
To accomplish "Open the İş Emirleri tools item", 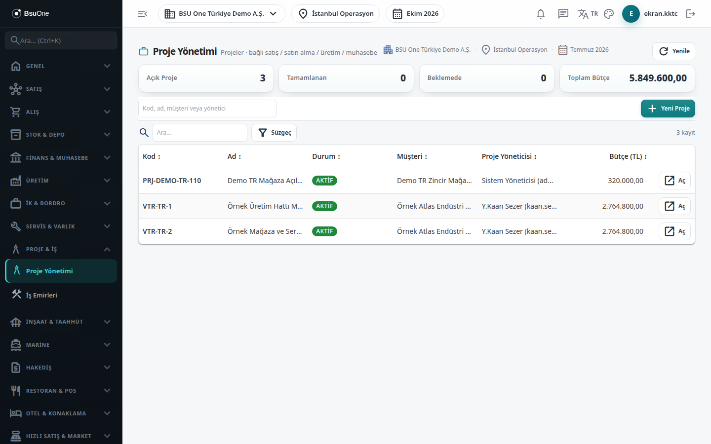I will pos(61,295).
